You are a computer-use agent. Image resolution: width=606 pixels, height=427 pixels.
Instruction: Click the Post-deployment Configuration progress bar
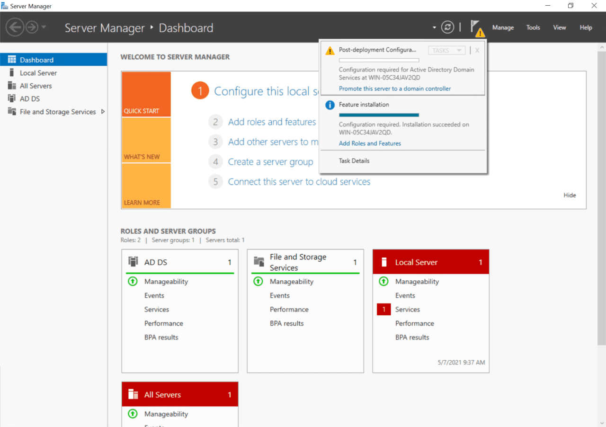pos(379,60)
